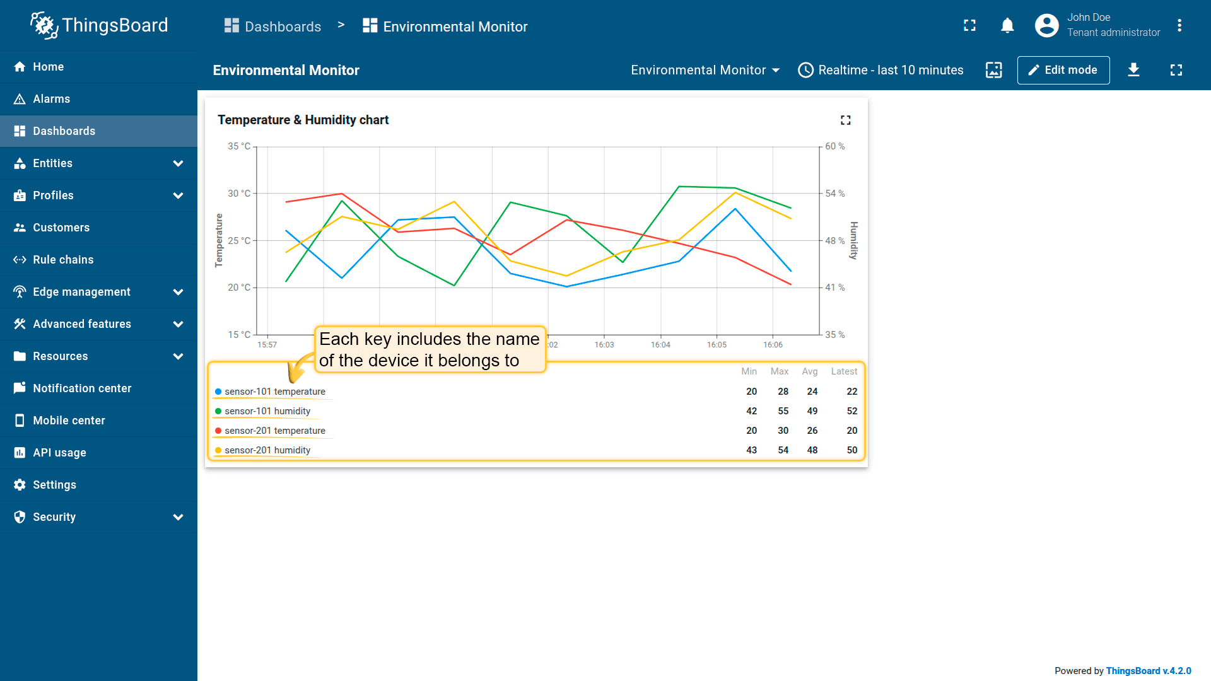Open the notifications bell icon
This screenshot has height=681, width=1211.
(x=1007, y=26)
